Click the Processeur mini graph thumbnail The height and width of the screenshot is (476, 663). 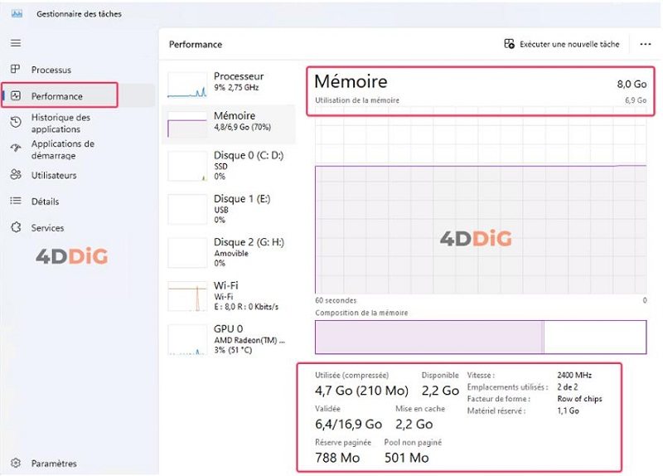(x=187, y=85)
